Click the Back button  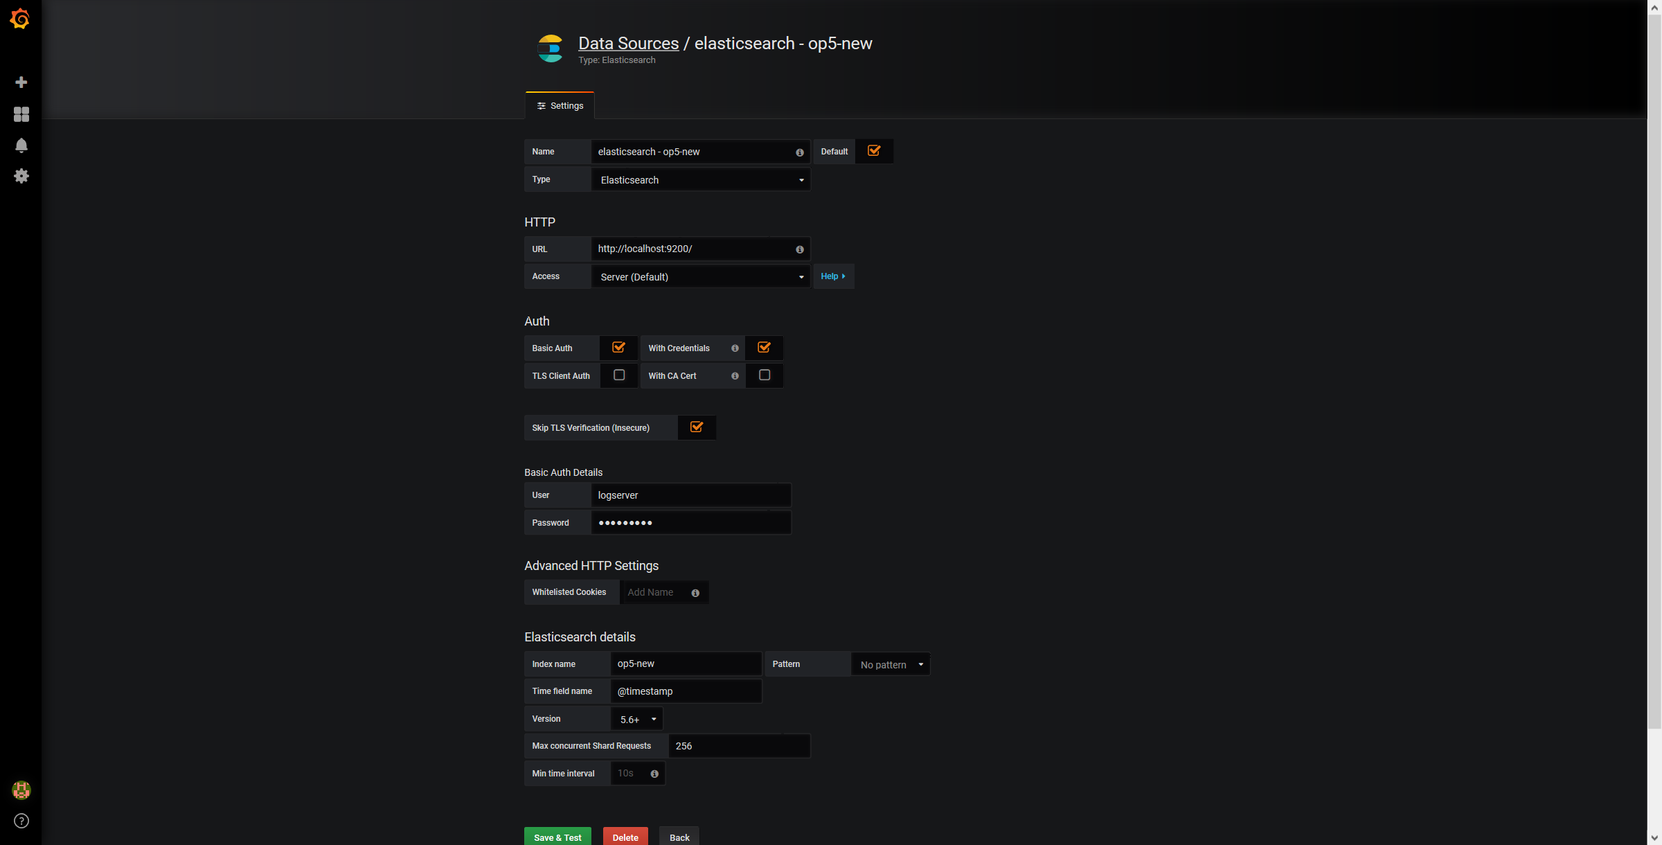tap(679, 837)
